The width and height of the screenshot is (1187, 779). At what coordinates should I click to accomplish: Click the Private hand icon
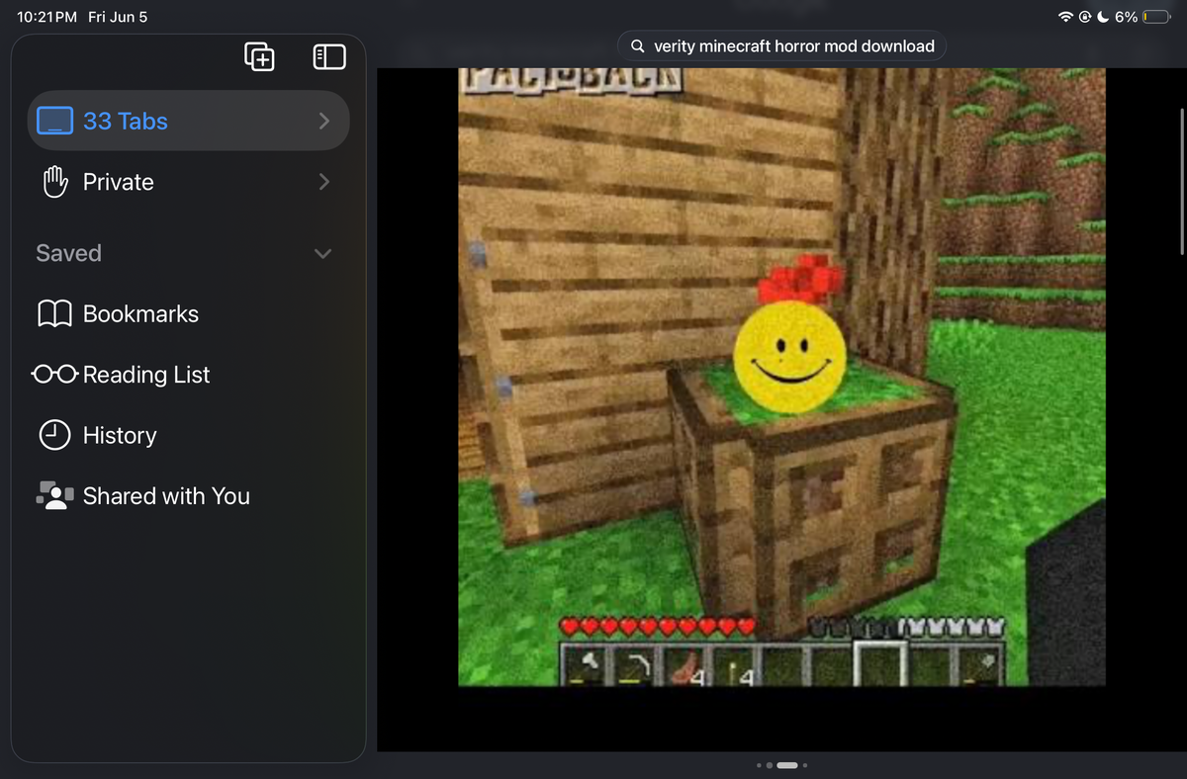(54, 182)
